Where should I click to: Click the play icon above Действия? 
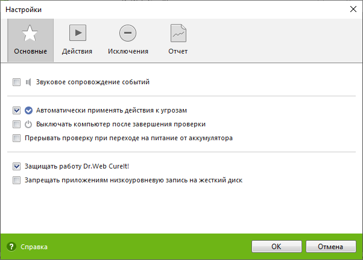78,33
